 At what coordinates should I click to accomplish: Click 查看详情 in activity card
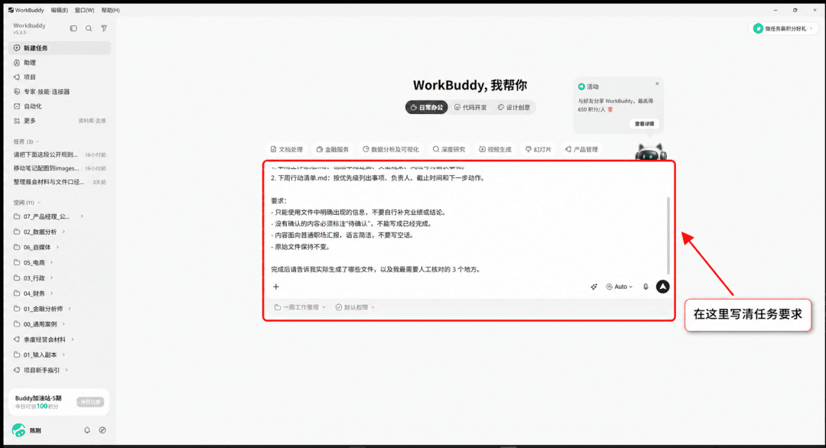[x=644, y=124]
